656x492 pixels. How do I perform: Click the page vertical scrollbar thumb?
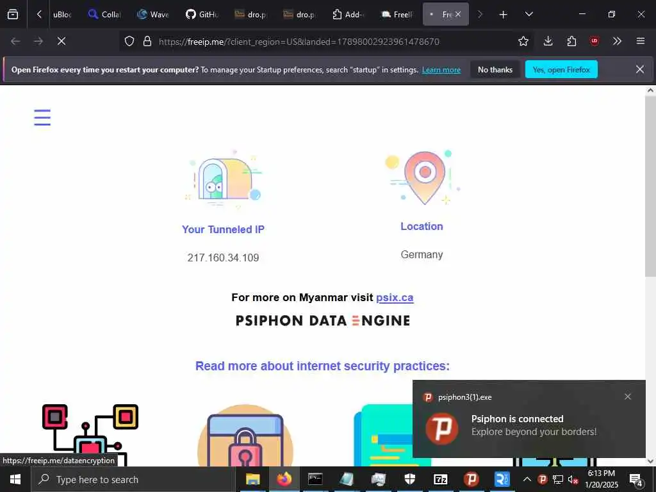[x=650, y=186]
